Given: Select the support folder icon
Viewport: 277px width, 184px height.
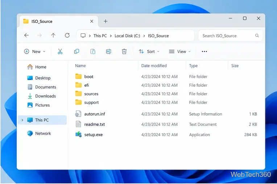Looking at the screenshot, I should point(78,102).
